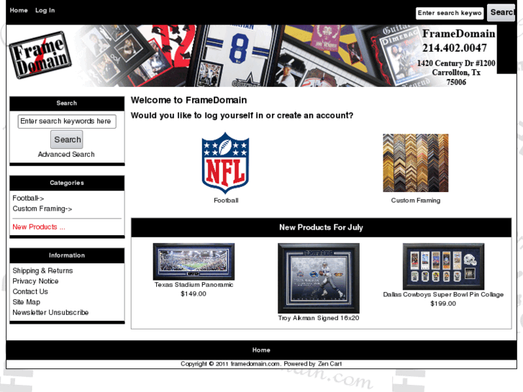View the Texas Stadium Panoramic product thumbnail
This screenshot has width=523, height=392.
pyautogui.click(x=194, y=262)
